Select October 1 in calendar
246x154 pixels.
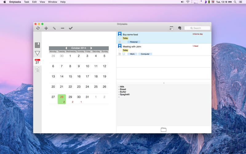[70, 56]
